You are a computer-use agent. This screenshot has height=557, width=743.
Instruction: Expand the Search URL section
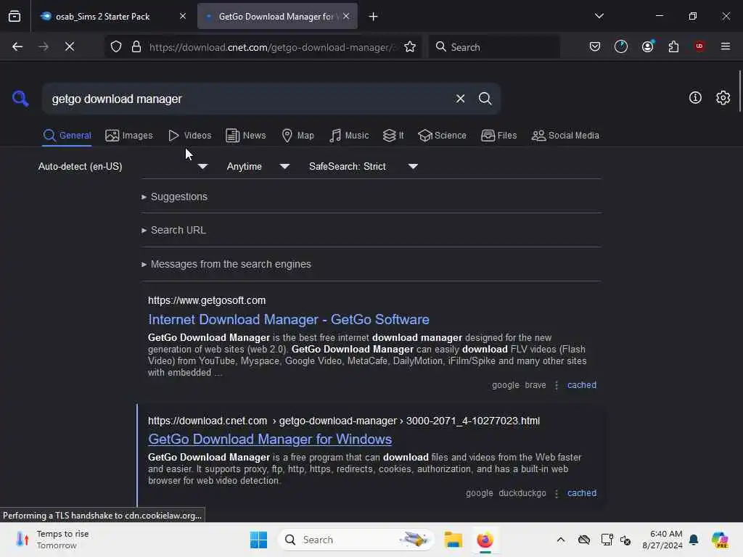(173, 230)
